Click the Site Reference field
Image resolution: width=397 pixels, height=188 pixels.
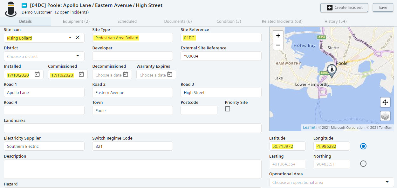pyautogui.click(x=221, y=38)
